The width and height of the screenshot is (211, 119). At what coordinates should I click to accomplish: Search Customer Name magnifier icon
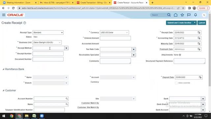click(67, 104)
